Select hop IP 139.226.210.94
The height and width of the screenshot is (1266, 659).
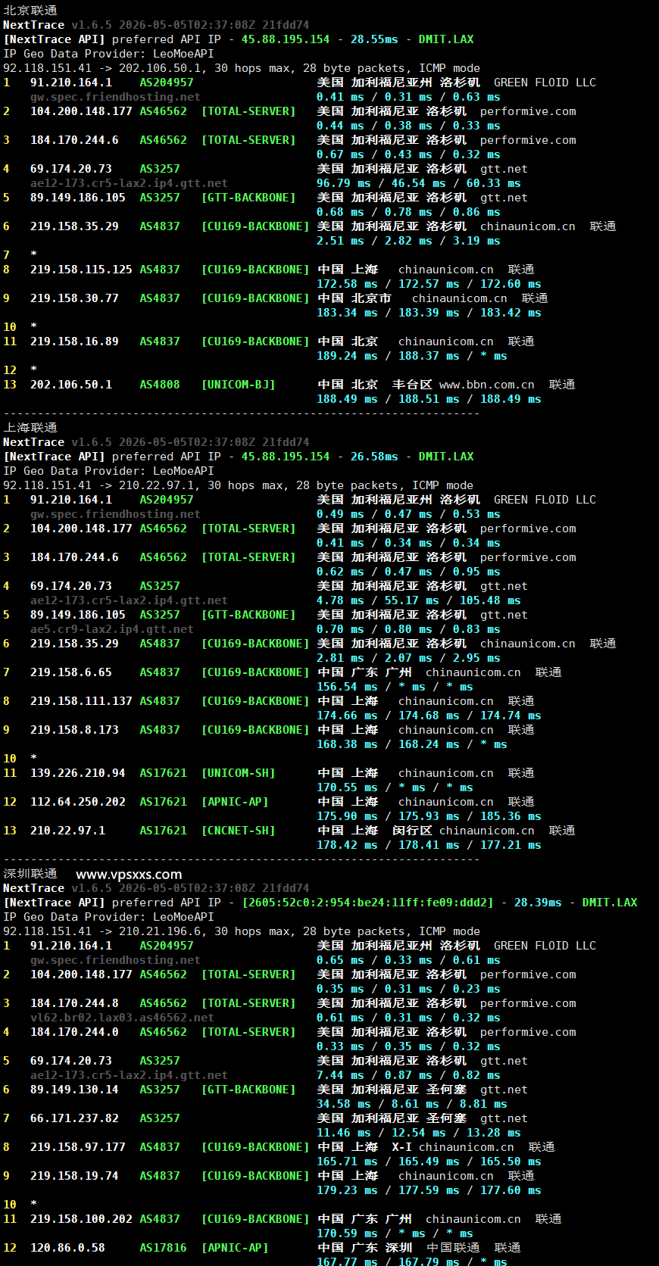click(x=78, y=773)
